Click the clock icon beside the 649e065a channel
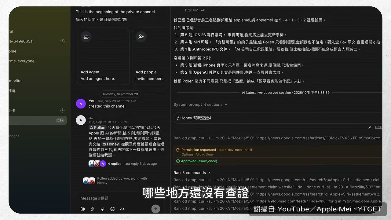 (x=62, y=41)
